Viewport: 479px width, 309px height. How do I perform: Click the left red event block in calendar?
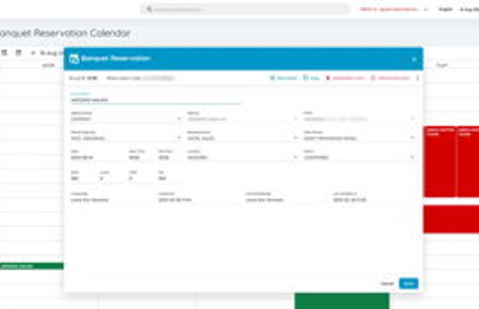click(440, 162)
